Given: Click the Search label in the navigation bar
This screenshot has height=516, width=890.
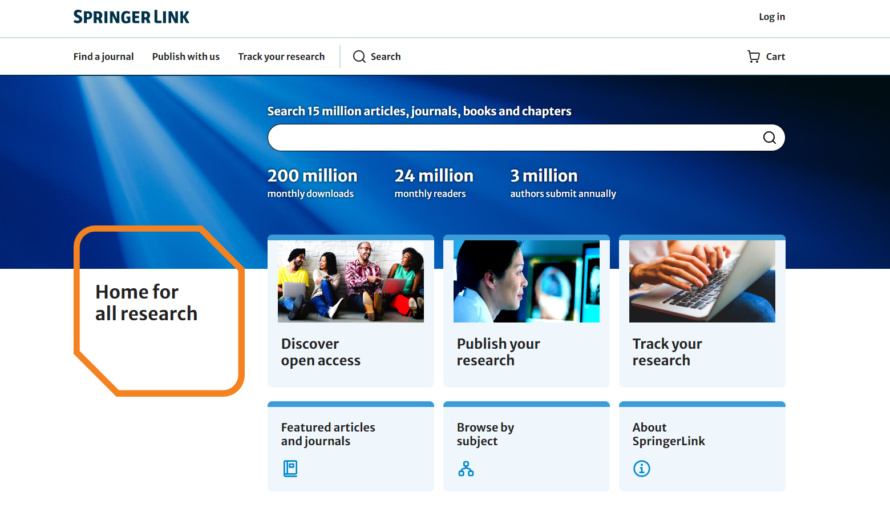Looking at the screenshot, I should (386, 57).
